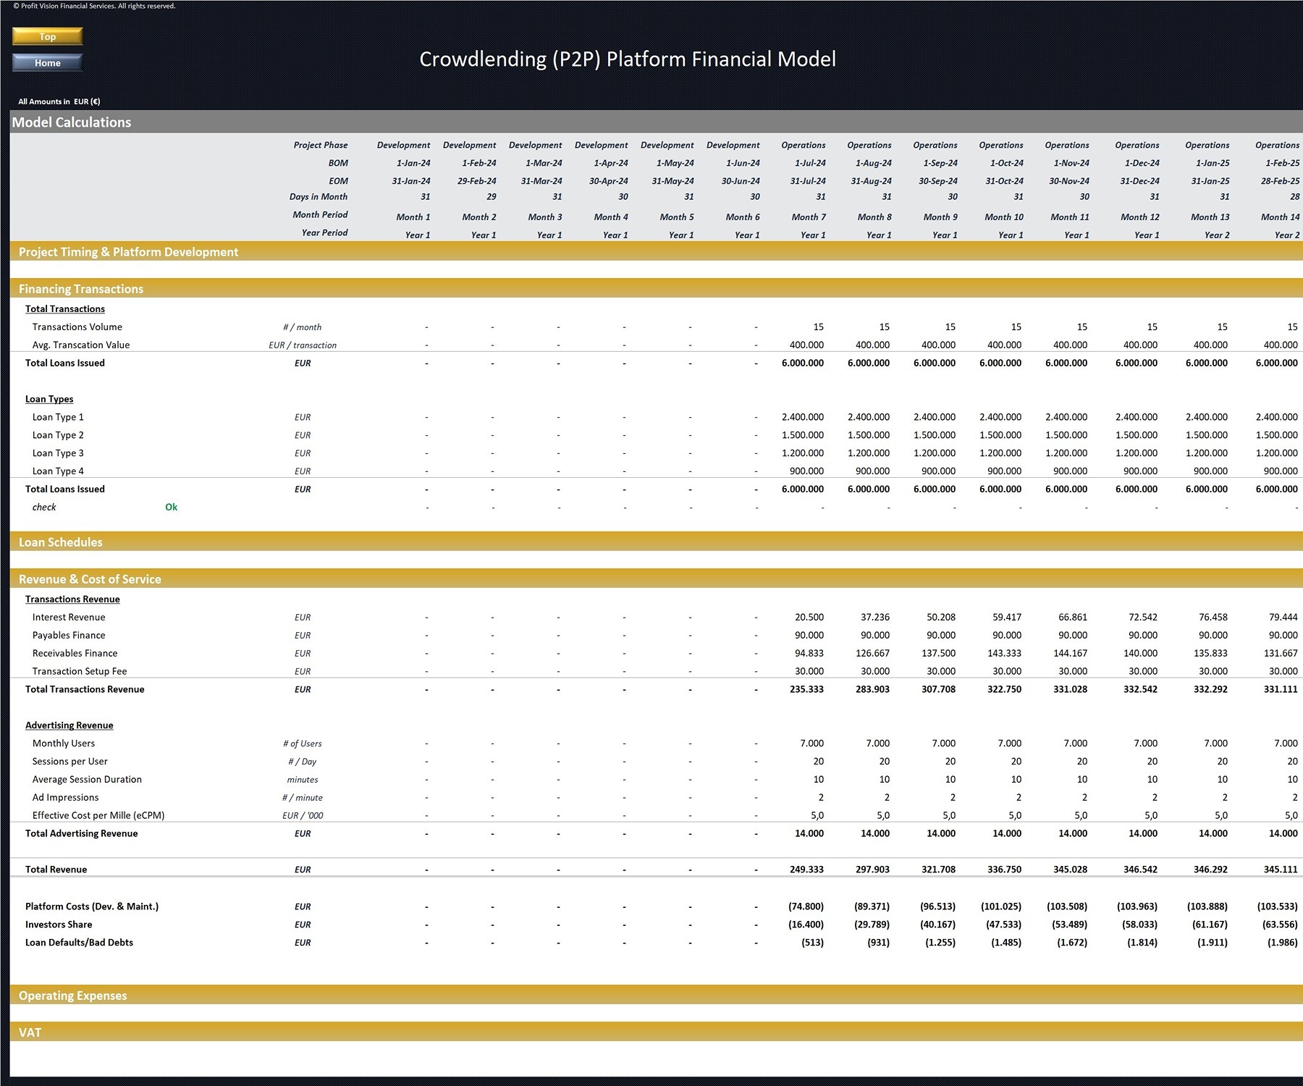Select the 79.444 Interest Revenue cell
The image size is (1303, 1086).
click(x=1283, y=618)
